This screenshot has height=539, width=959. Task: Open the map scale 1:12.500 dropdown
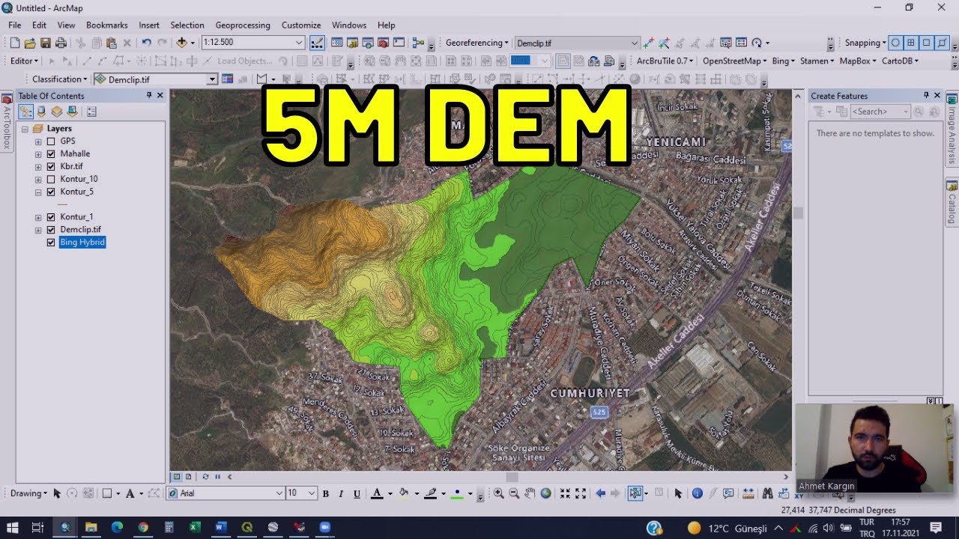299,43
